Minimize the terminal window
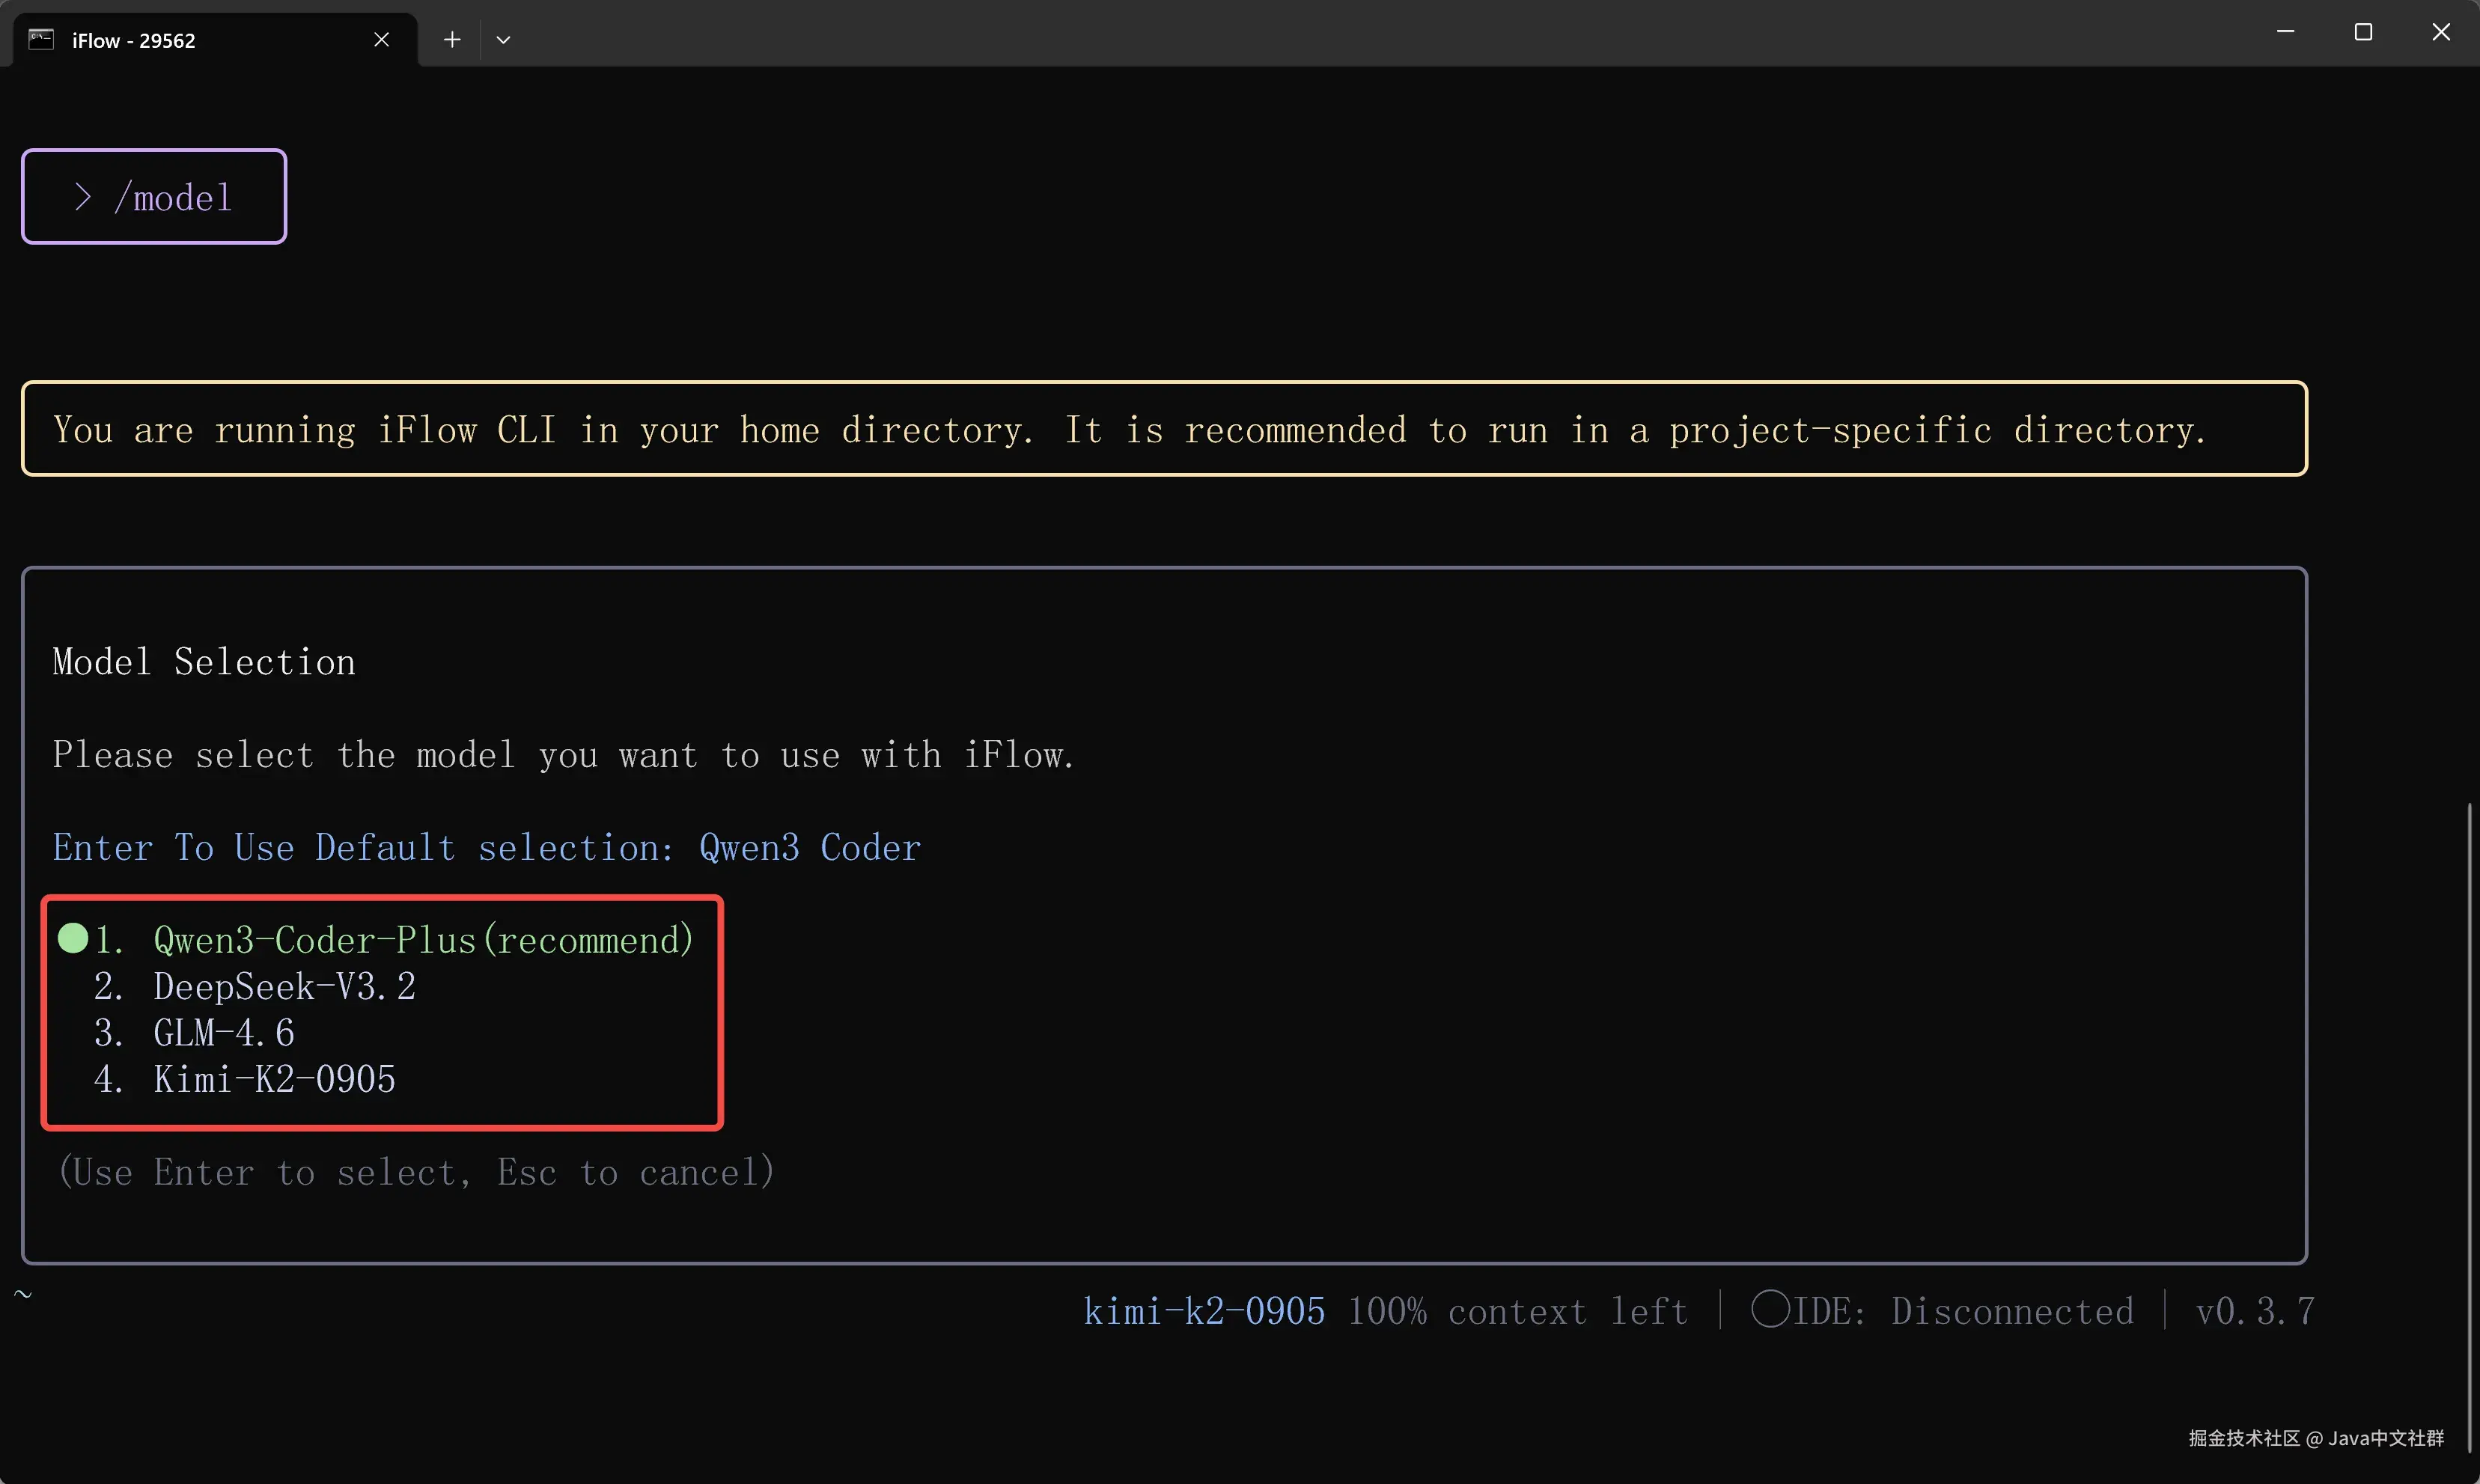The height and width of the screenshot is (1484, 2480). coord(2285,32)
